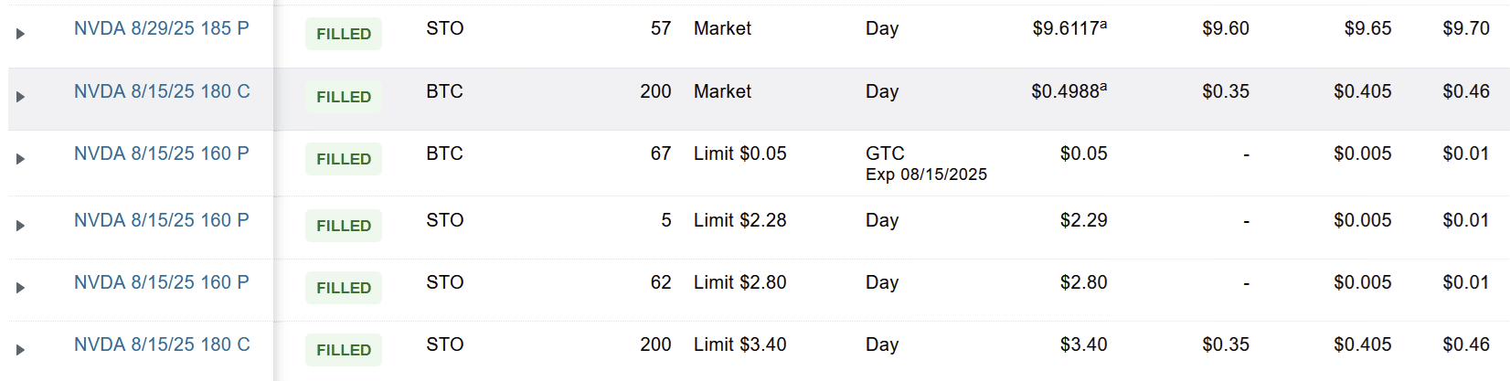Click FILLED badge on BTC 200 market order
Viewport: 1510px width, 381px height.
[344, 97]
